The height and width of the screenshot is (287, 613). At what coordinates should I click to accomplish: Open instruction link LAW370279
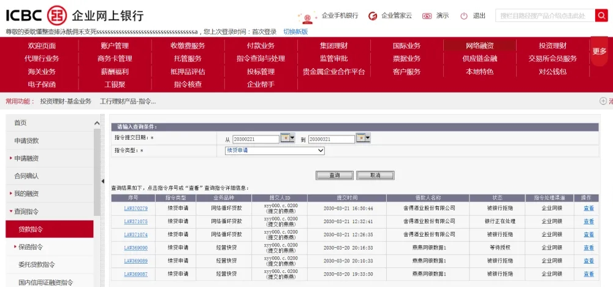pos(135,209)
